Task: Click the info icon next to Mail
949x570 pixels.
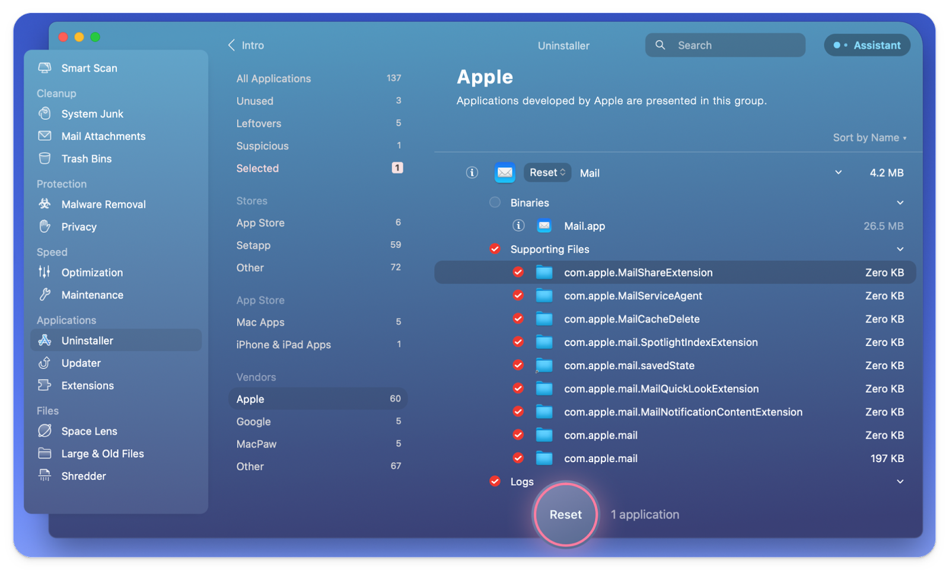Action: pos(472,172)
